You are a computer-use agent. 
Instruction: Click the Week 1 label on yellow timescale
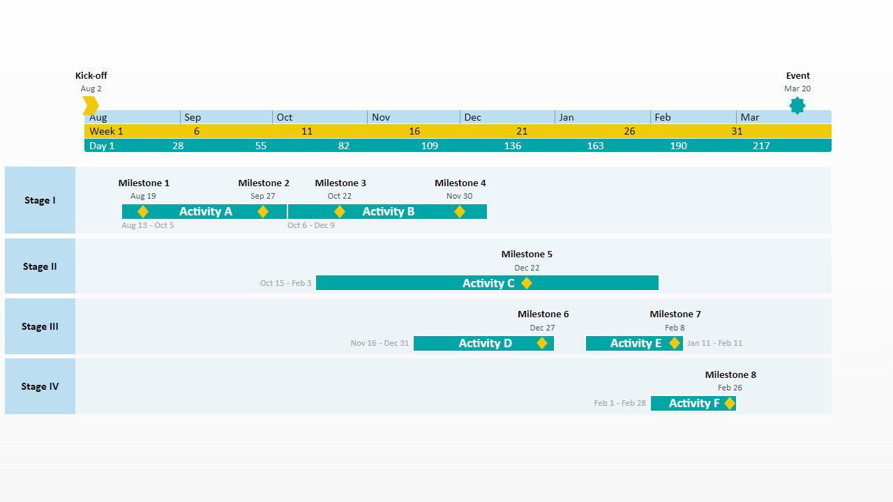[106, 131]
